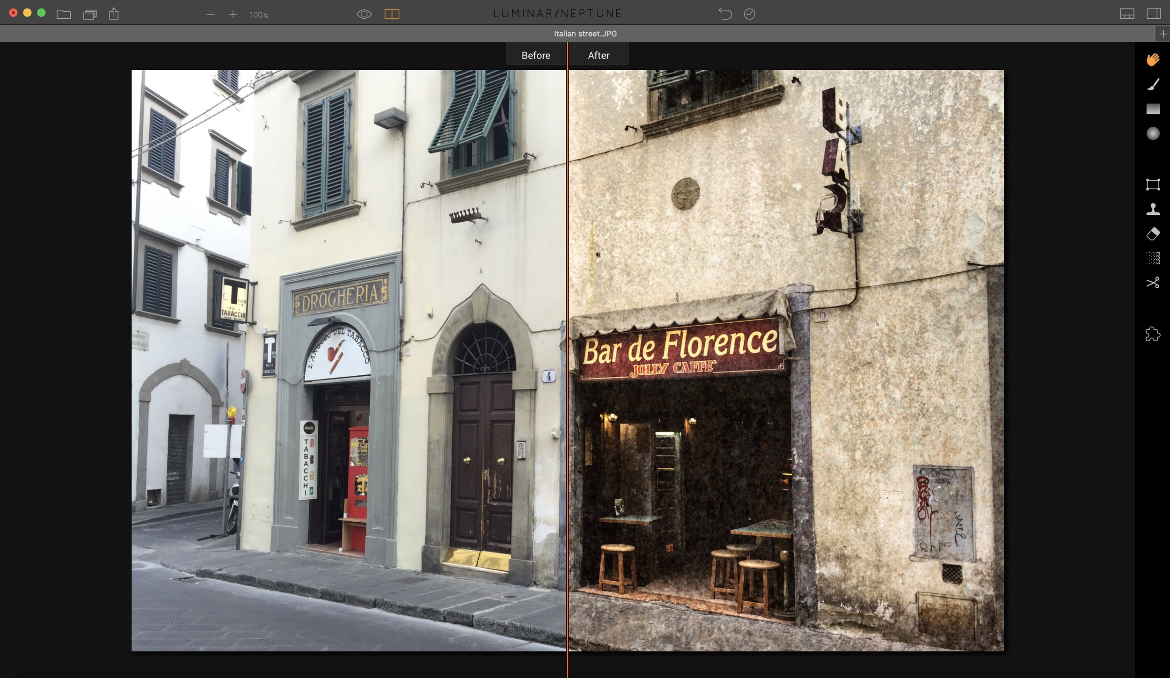Open batch processing icon
Viewport: 1170px width, 678px height.
tap(90, 14)
